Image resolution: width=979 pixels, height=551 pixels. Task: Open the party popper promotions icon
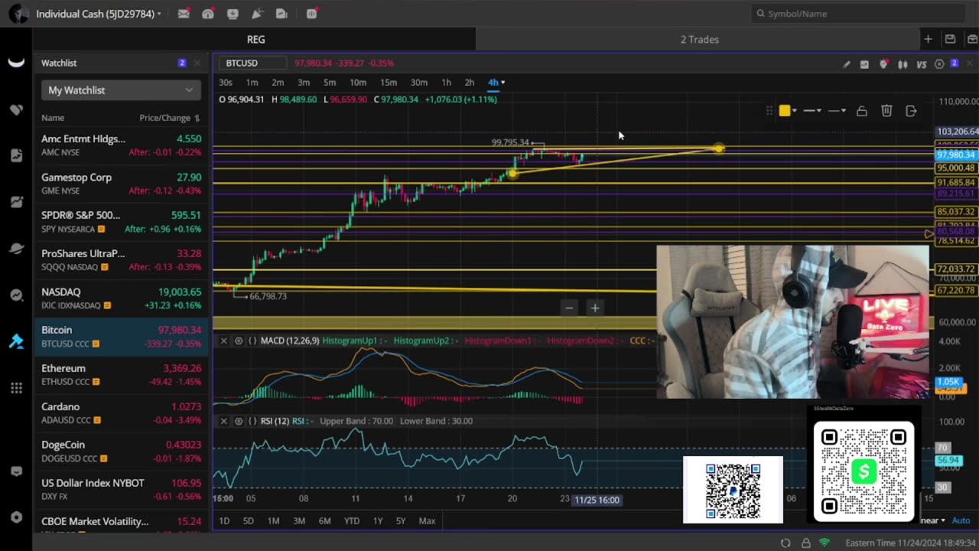pos(257,14)
